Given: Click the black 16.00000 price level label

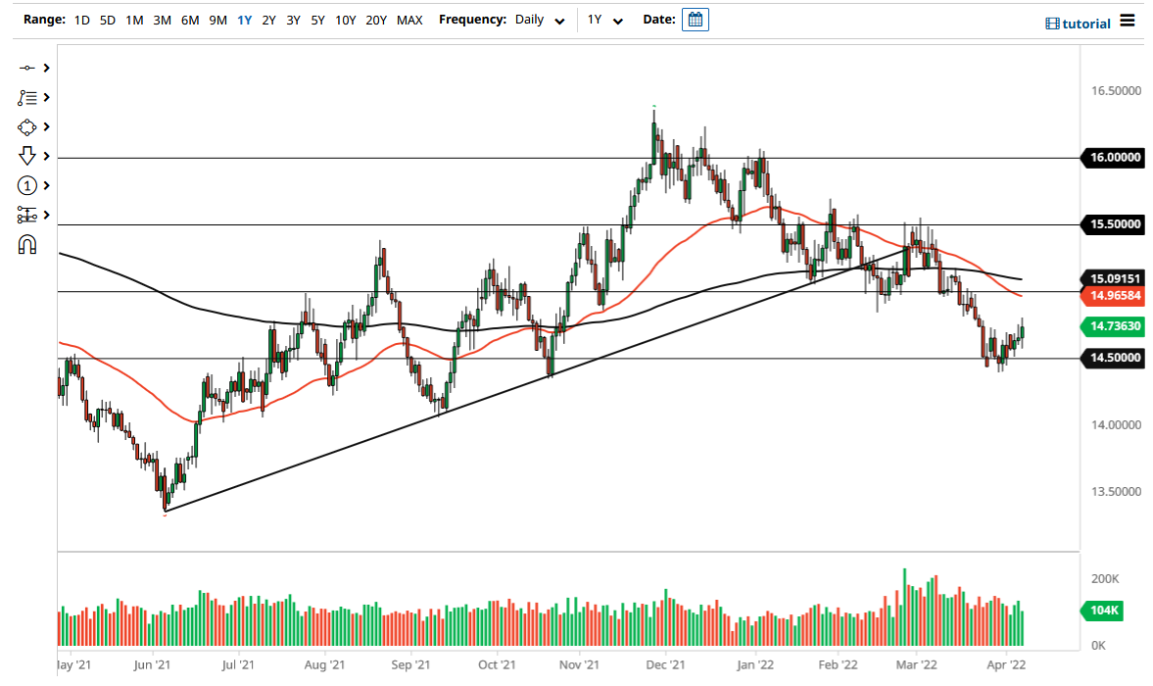Looking at the screenshot, I should 1114,157.
